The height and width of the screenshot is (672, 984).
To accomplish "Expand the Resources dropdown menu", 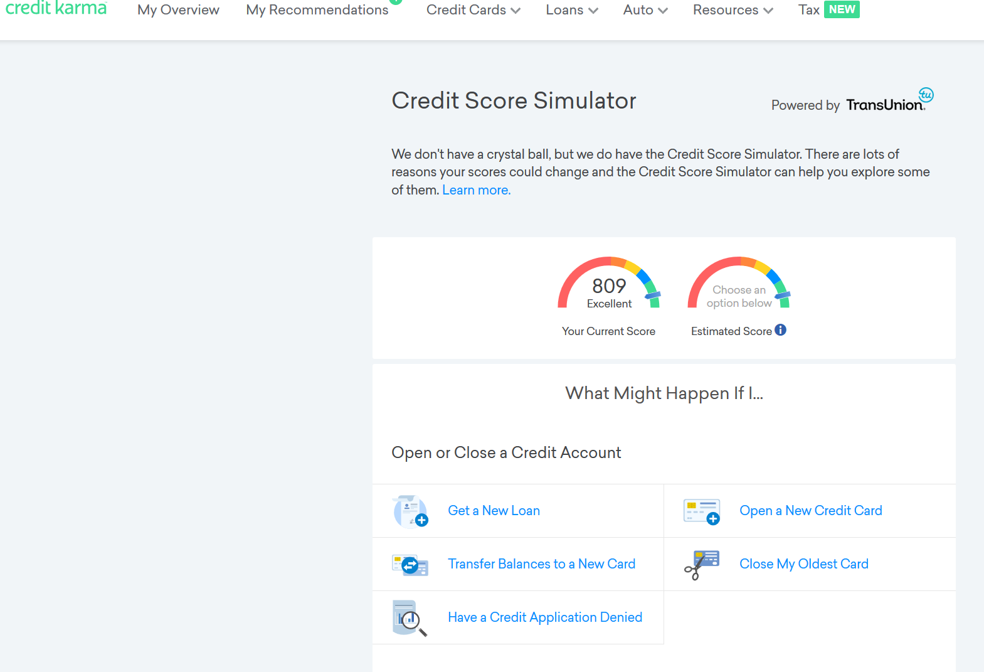I will click(733, 10).
